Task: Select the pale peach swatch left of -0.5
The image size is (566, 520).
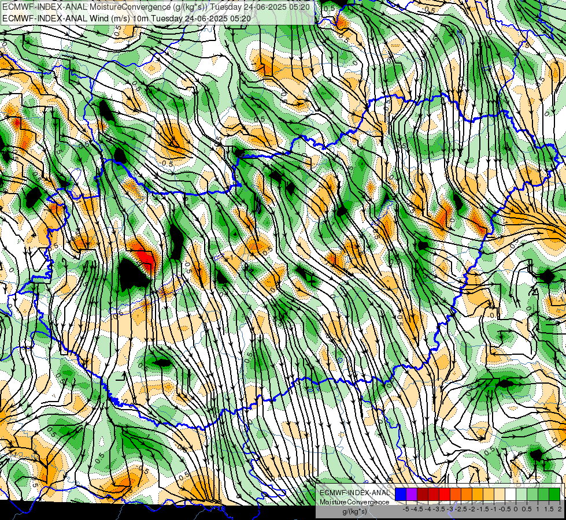Action: (500, 495)
